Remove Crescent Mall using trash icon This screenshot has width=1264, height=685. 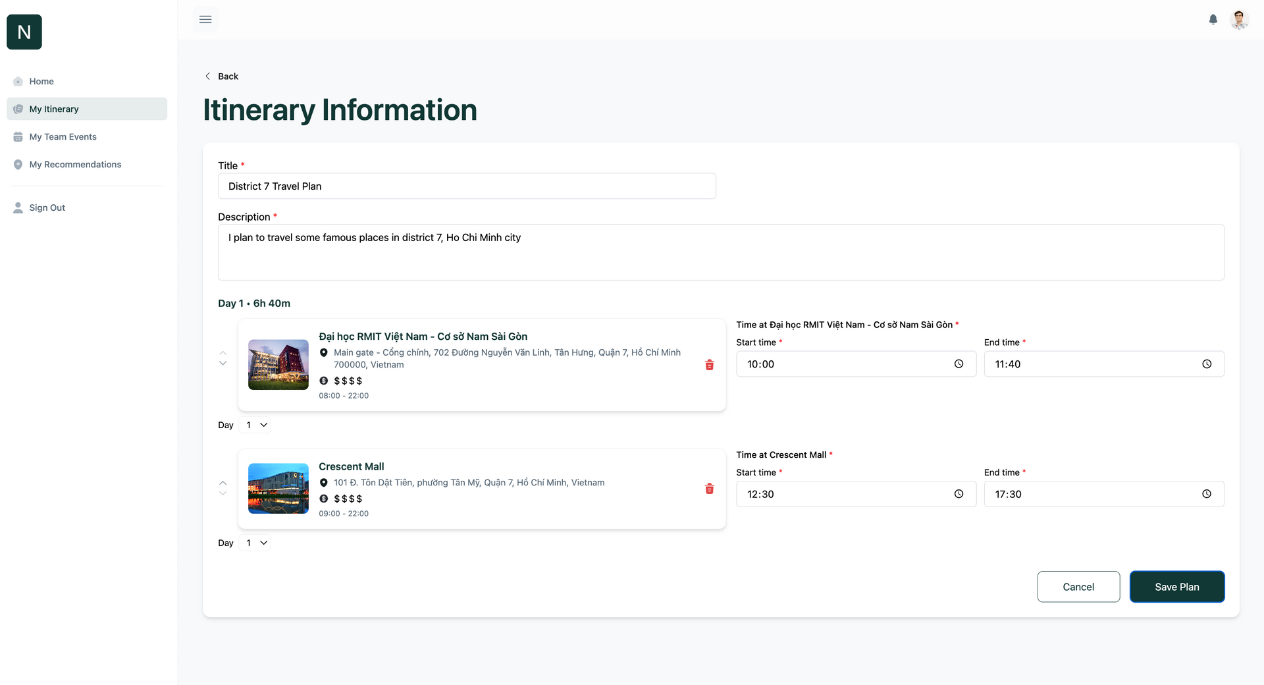click(x=709, y=489)
